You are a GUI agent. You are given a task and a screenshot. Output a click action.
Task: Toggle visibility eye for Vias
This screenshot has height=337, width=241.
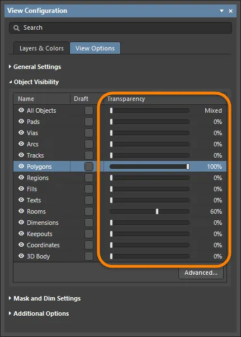(x=21, y=132)
